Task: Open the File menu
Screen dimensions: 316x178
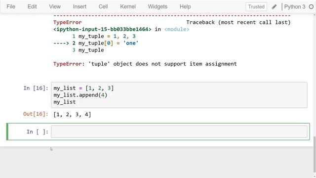Action: point(11,6)
